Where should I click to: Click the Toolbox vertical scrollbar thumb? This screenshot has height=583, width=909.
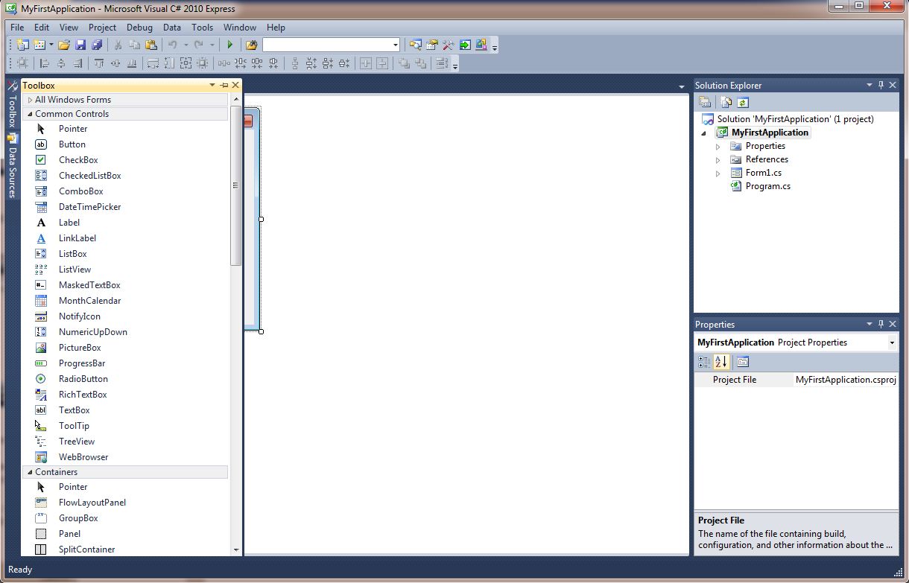236,185
